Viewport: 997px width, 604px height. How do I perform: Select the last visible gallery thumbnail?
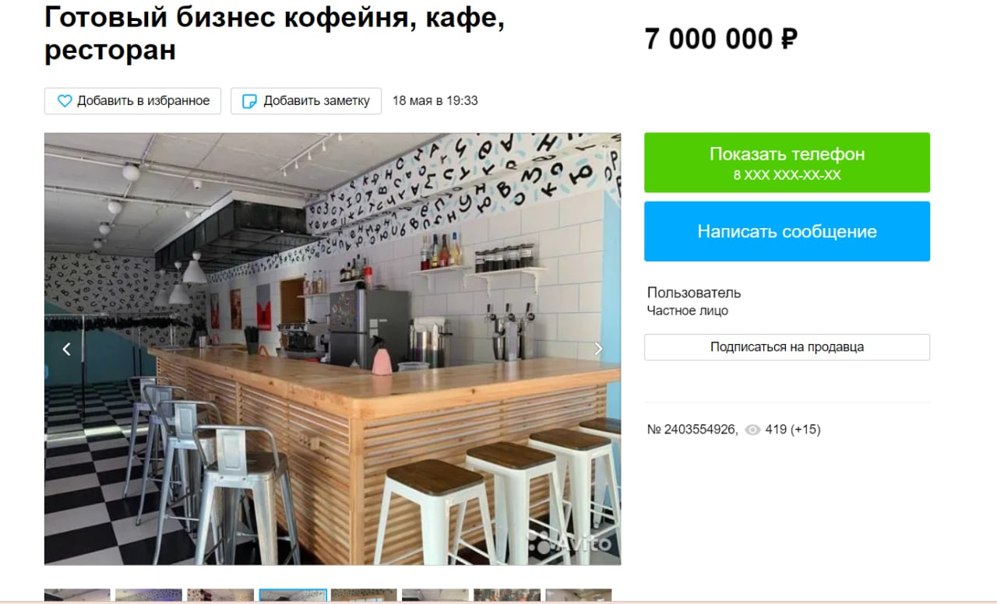[578, 595]
